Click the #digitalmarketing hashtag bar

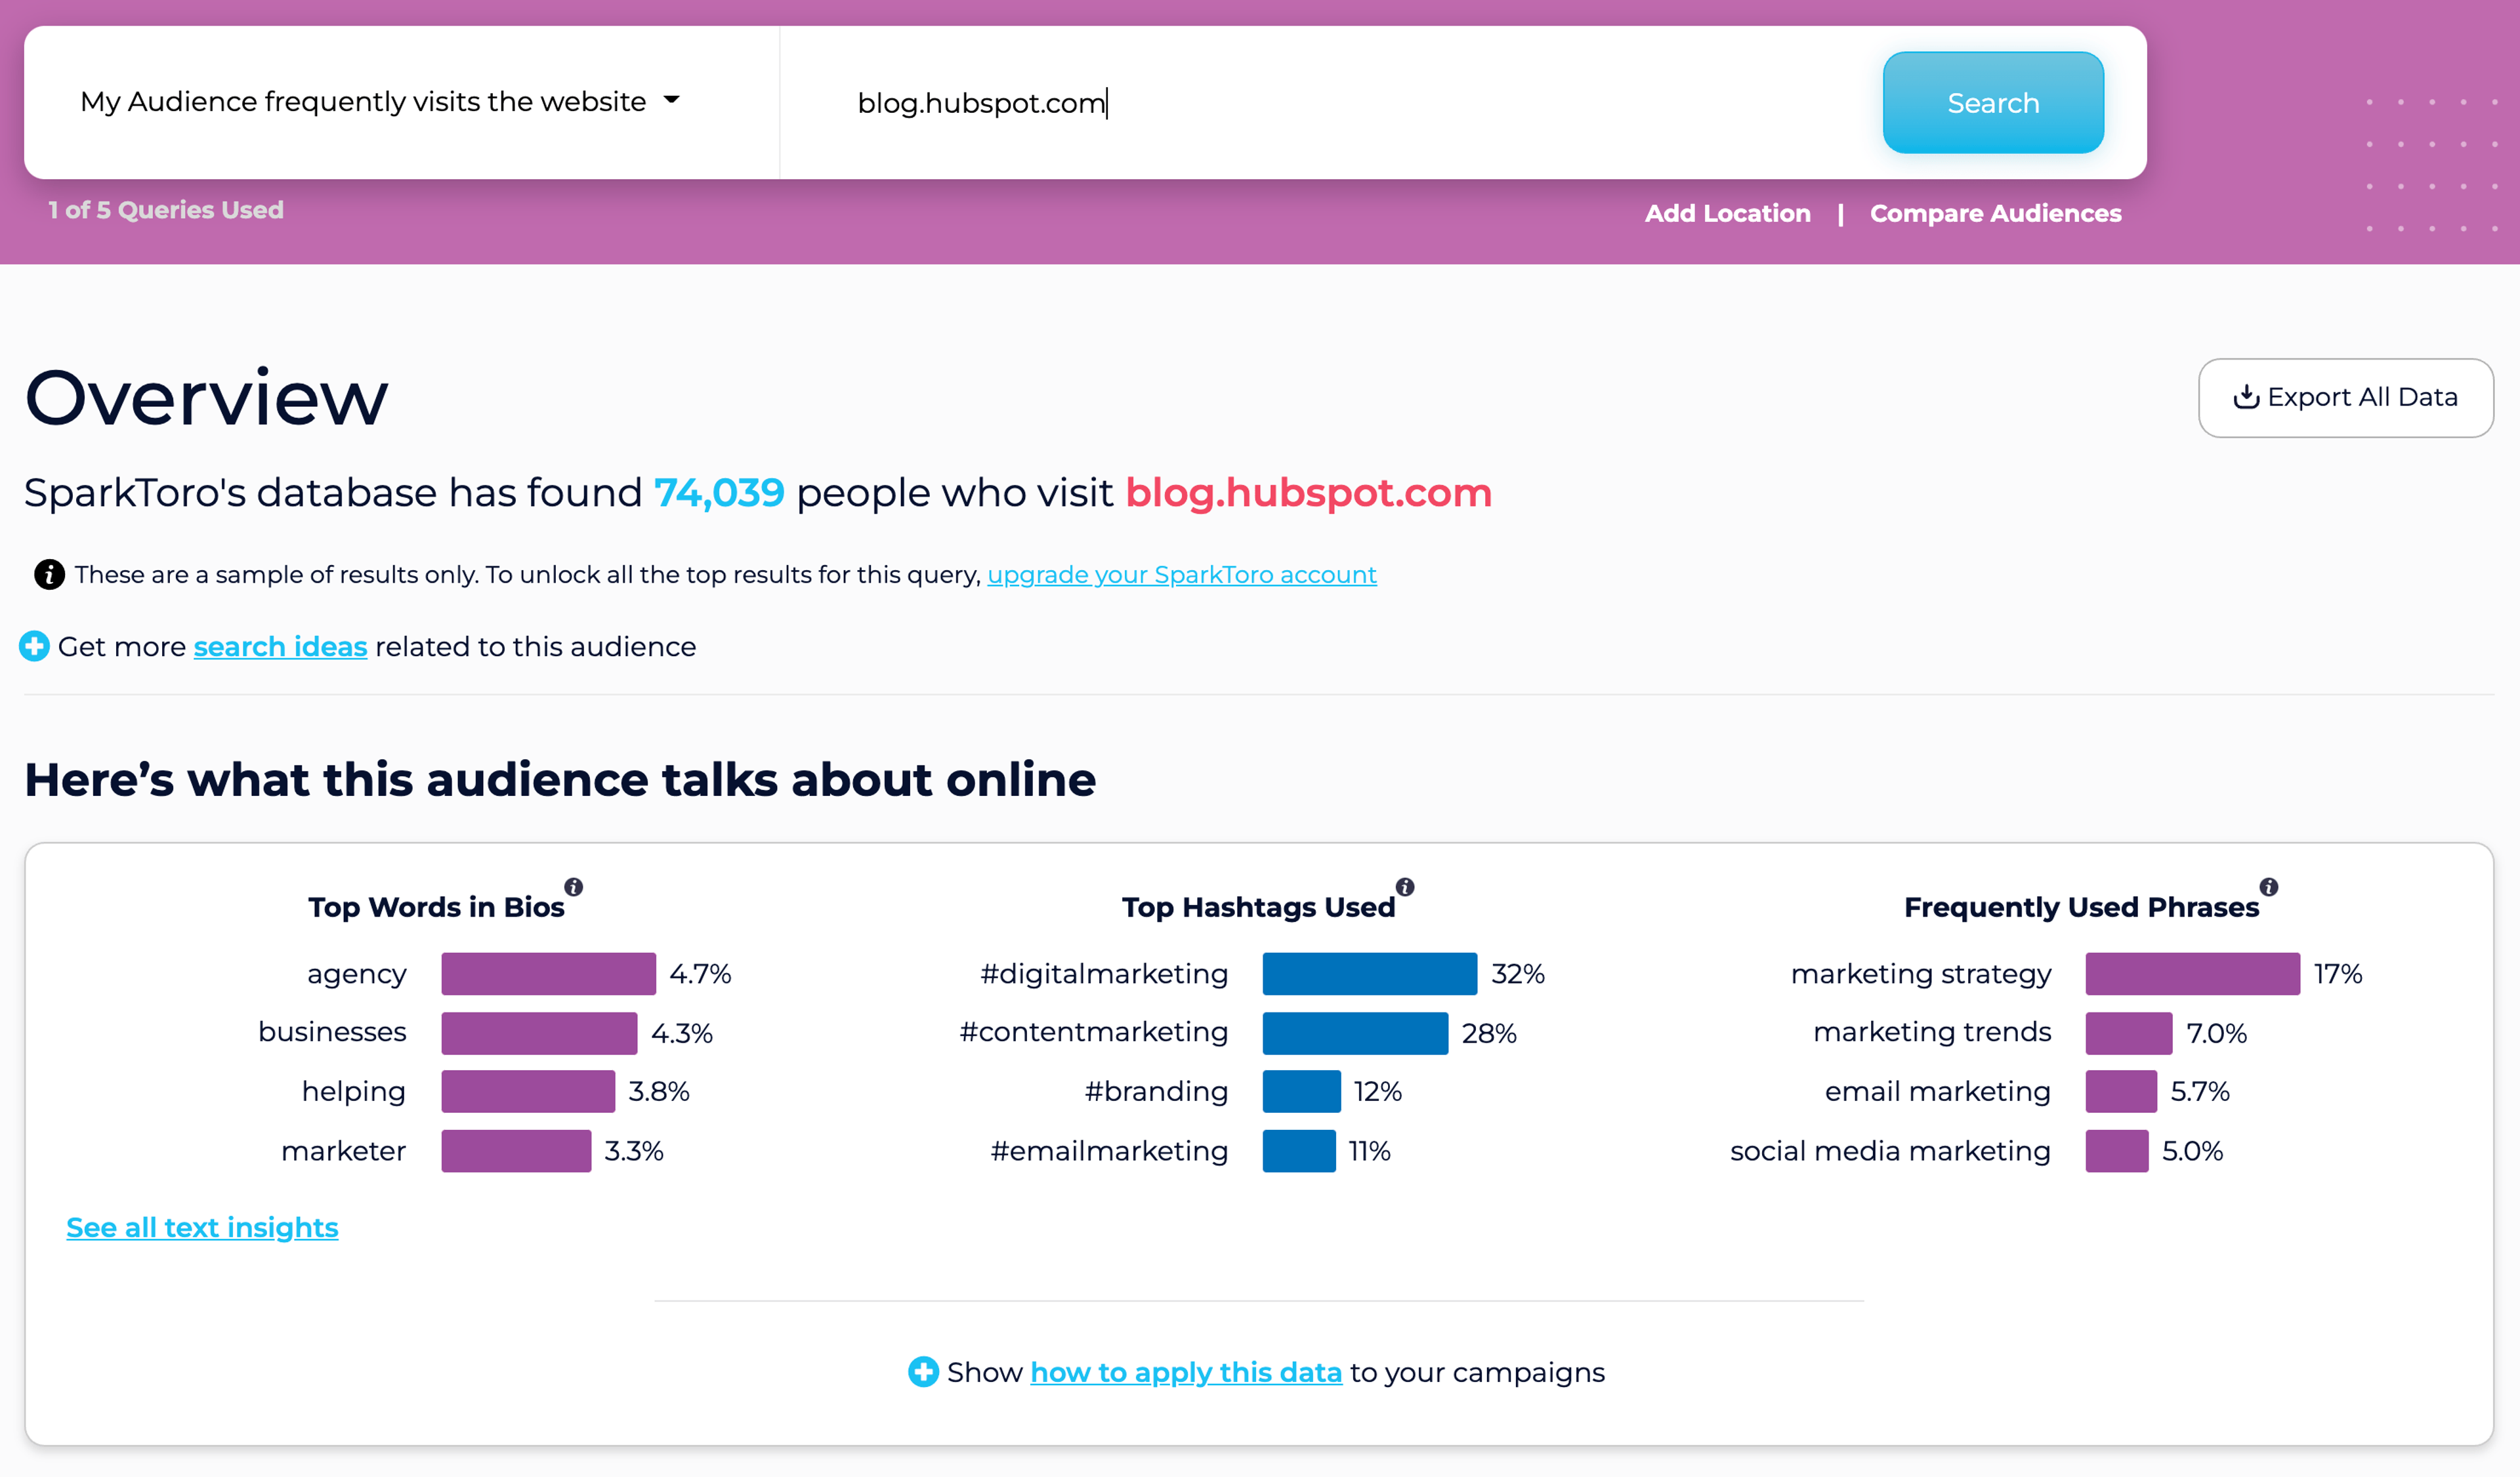point(1370,974)
